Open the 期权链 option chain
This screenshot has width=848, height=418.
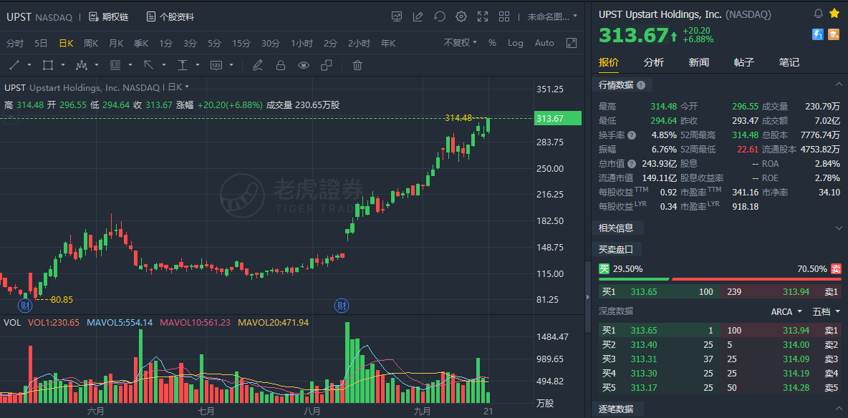pyautogui.click(x=109, y=16)
